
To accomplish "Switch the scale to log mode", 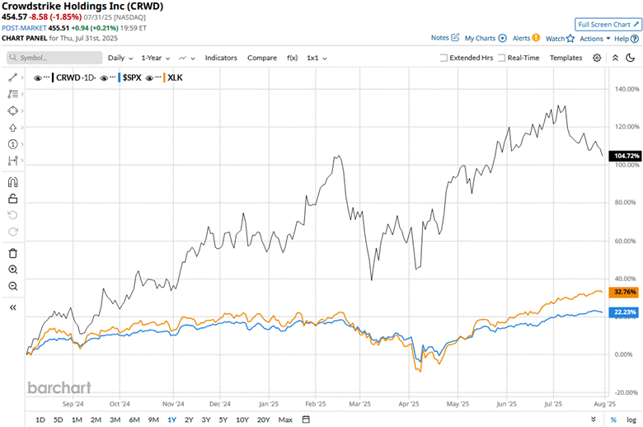I will point(631,420).
